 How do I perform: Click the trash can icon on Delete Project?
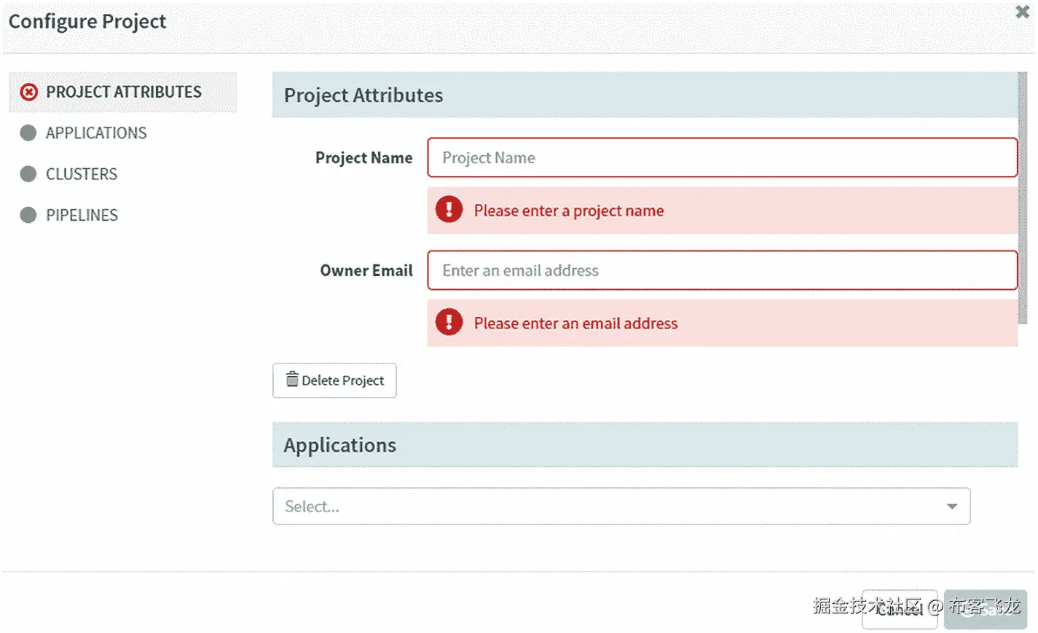coord(292,380)
